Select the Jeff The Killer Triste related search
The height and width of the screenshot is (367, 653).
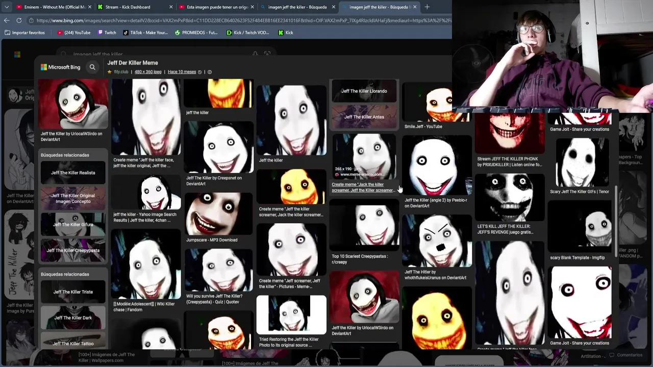[73, 292]
